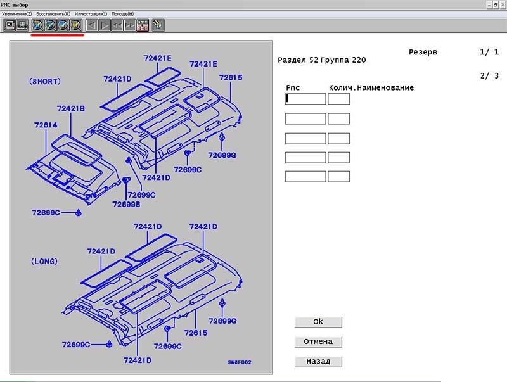Open the Увеличение(Z) menu

pyautogui.click(x=17, y=14)
